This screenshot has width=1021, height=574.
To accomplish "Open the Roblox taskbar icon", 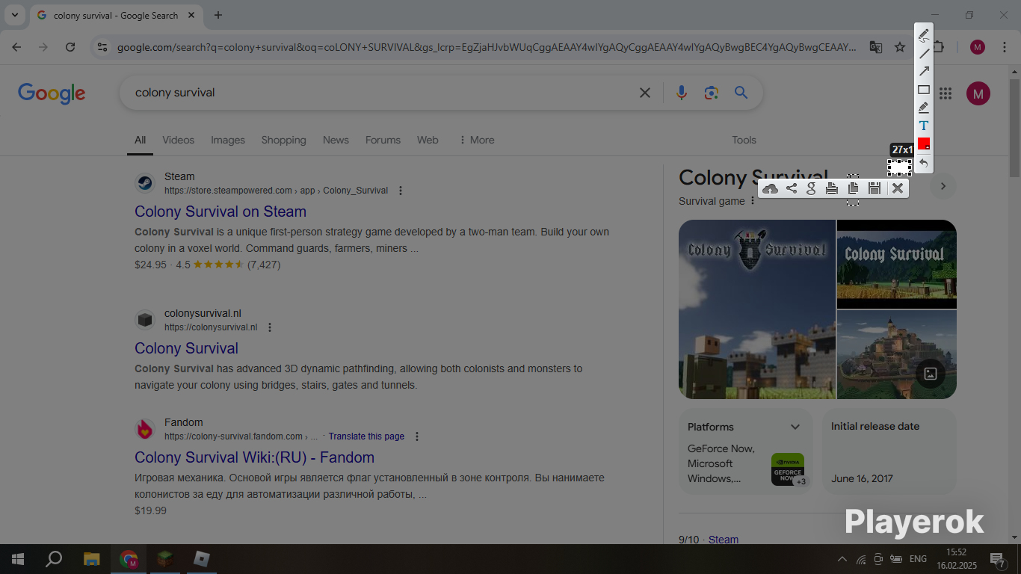I will 202,559.
